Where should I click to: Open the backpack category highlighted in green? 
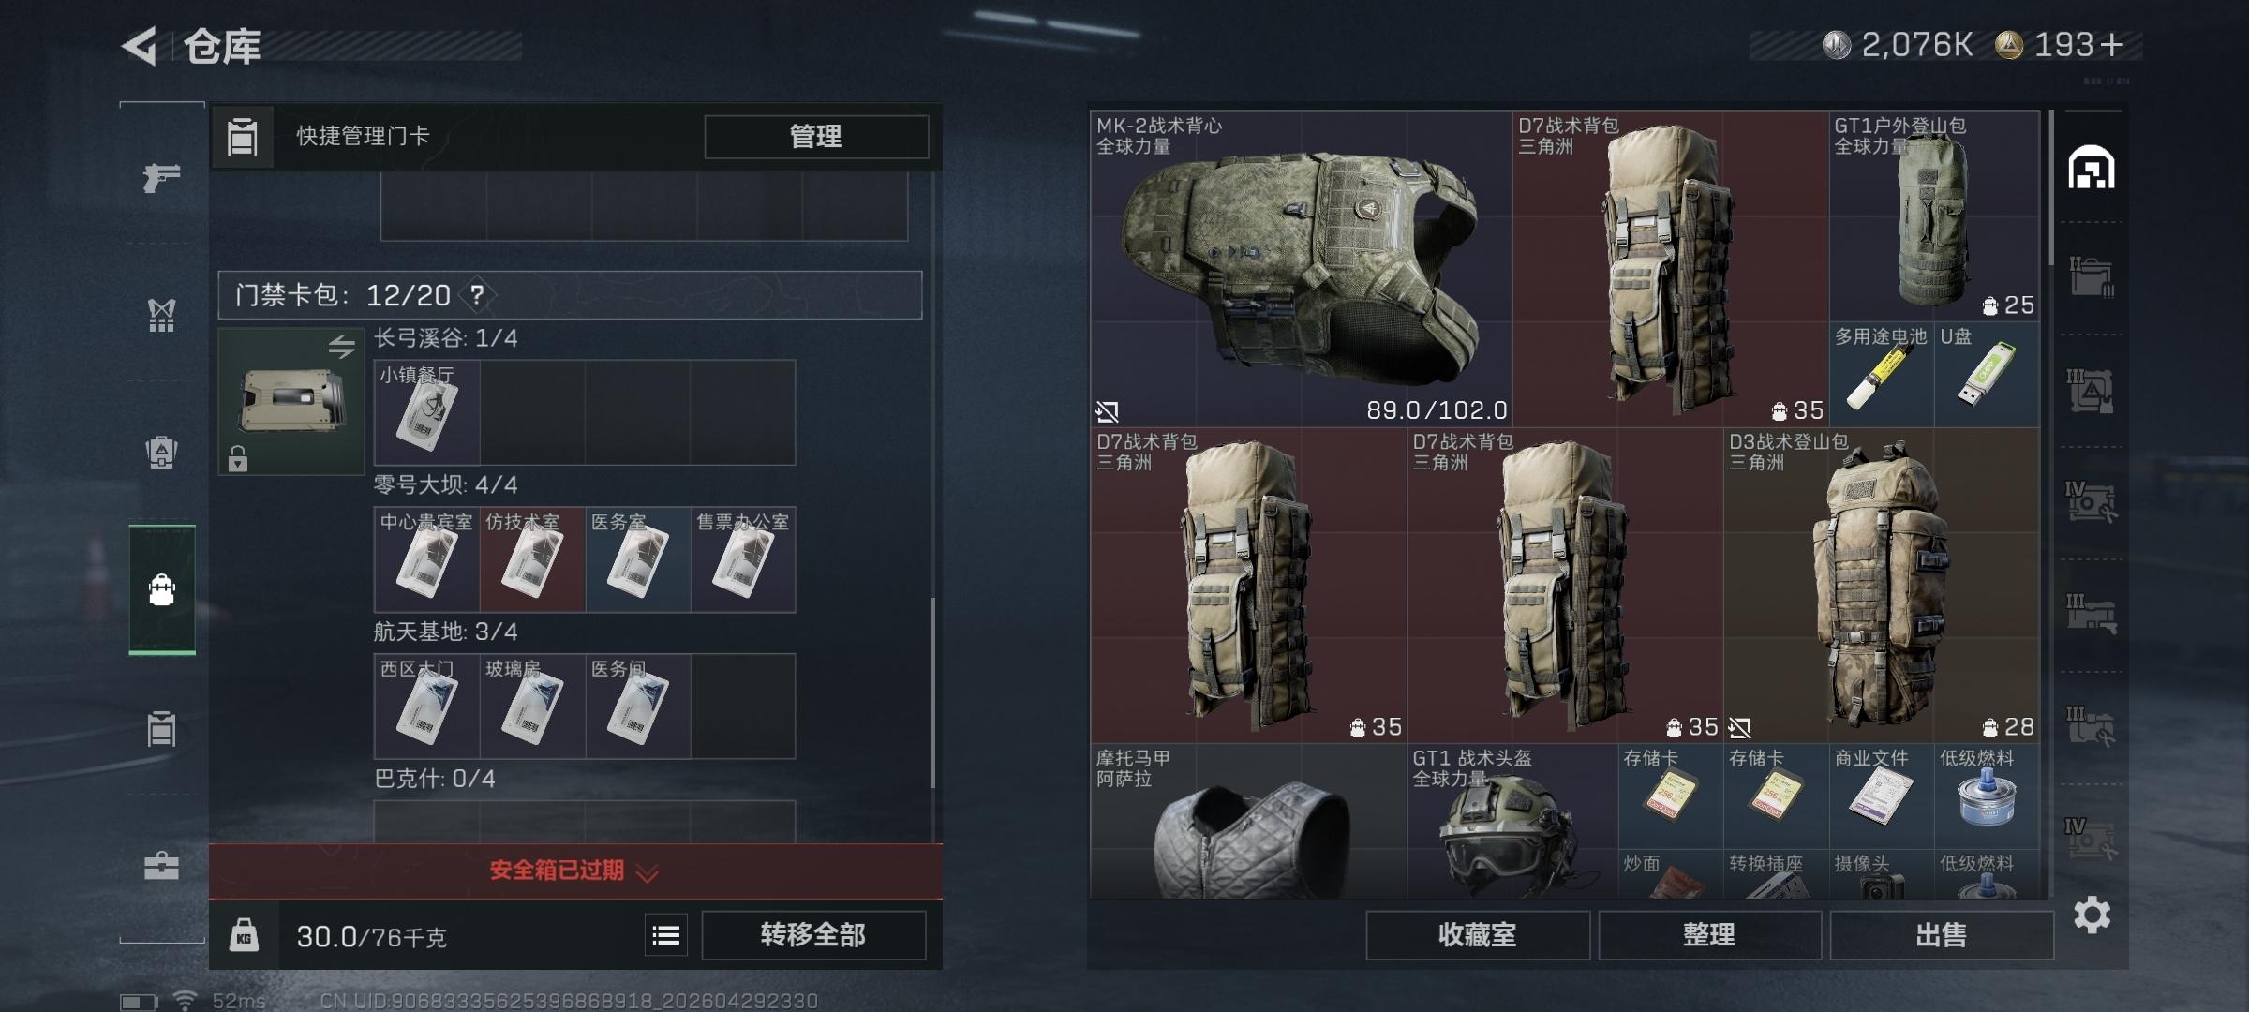161,589
